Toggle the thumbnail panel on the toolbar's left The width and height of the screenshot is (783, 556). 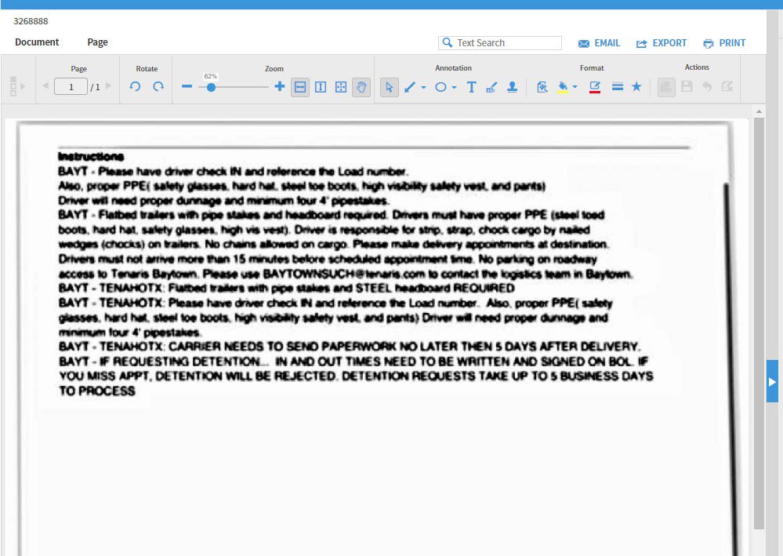17,86
